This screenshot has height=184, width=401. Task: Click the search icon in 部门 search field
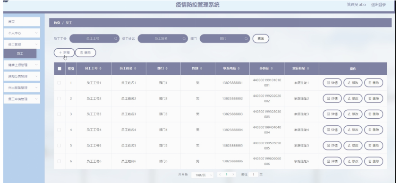246,38
